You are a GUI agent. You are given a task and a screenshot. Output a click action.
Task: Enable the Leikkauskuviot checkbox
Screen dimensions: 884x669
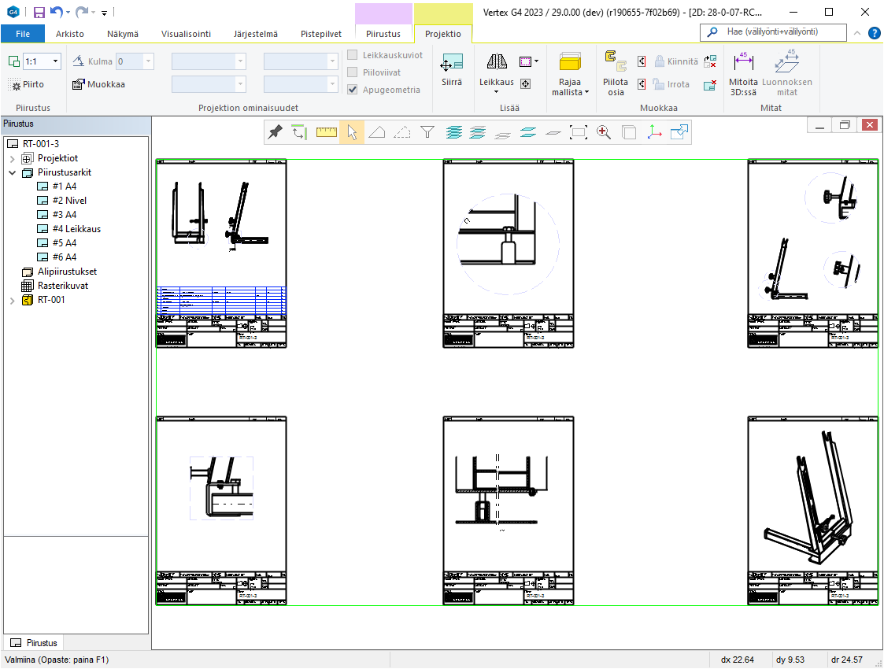coord(353,55)
